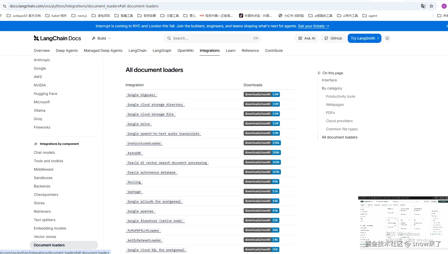Open the Hugging Face sidebar link

pyautogui.click(x=46, y=94)
